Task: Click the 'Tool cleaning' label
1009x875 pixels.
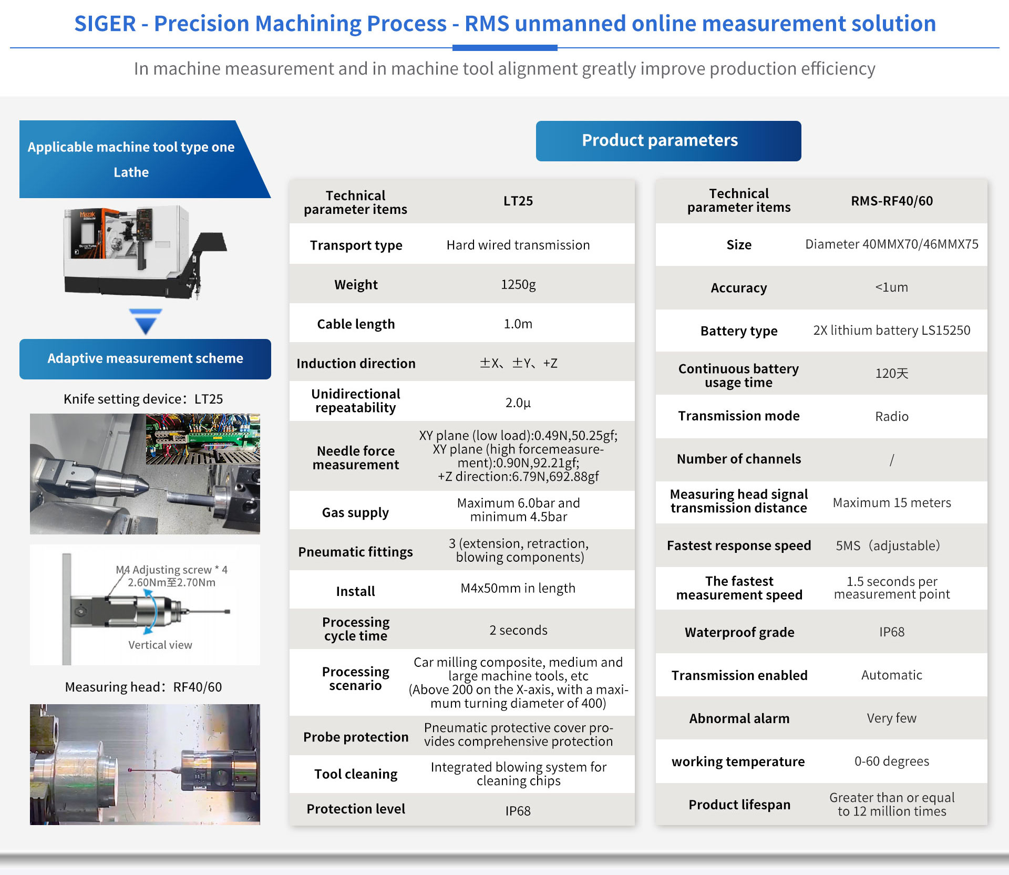Action: [356, 774]
